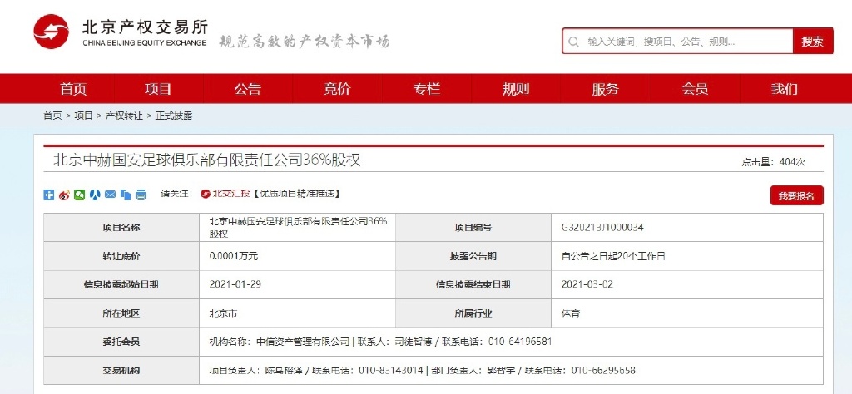Image resolution: width=852 pixels, height=394 pixels.
Task: Click the 交易机构 header cell
Action: click(x=121, y=371)
